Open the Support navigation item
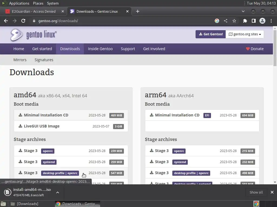The image size is (277, 207). pos(128,49)
